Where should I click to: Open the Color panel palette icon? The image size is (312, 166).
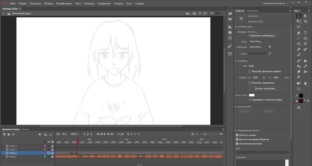(230, 14)
